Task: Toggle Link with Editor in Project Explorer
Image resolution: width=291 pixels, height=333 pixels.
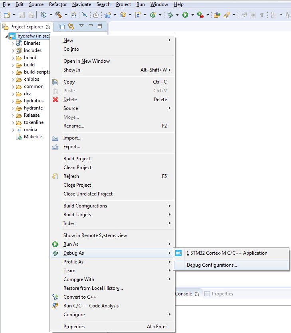Action: pos(71,26)
